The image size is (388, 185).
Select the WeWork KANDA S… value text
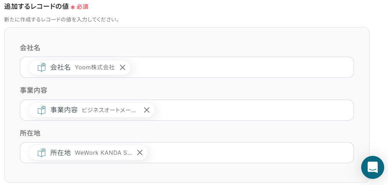click(103, 152)
